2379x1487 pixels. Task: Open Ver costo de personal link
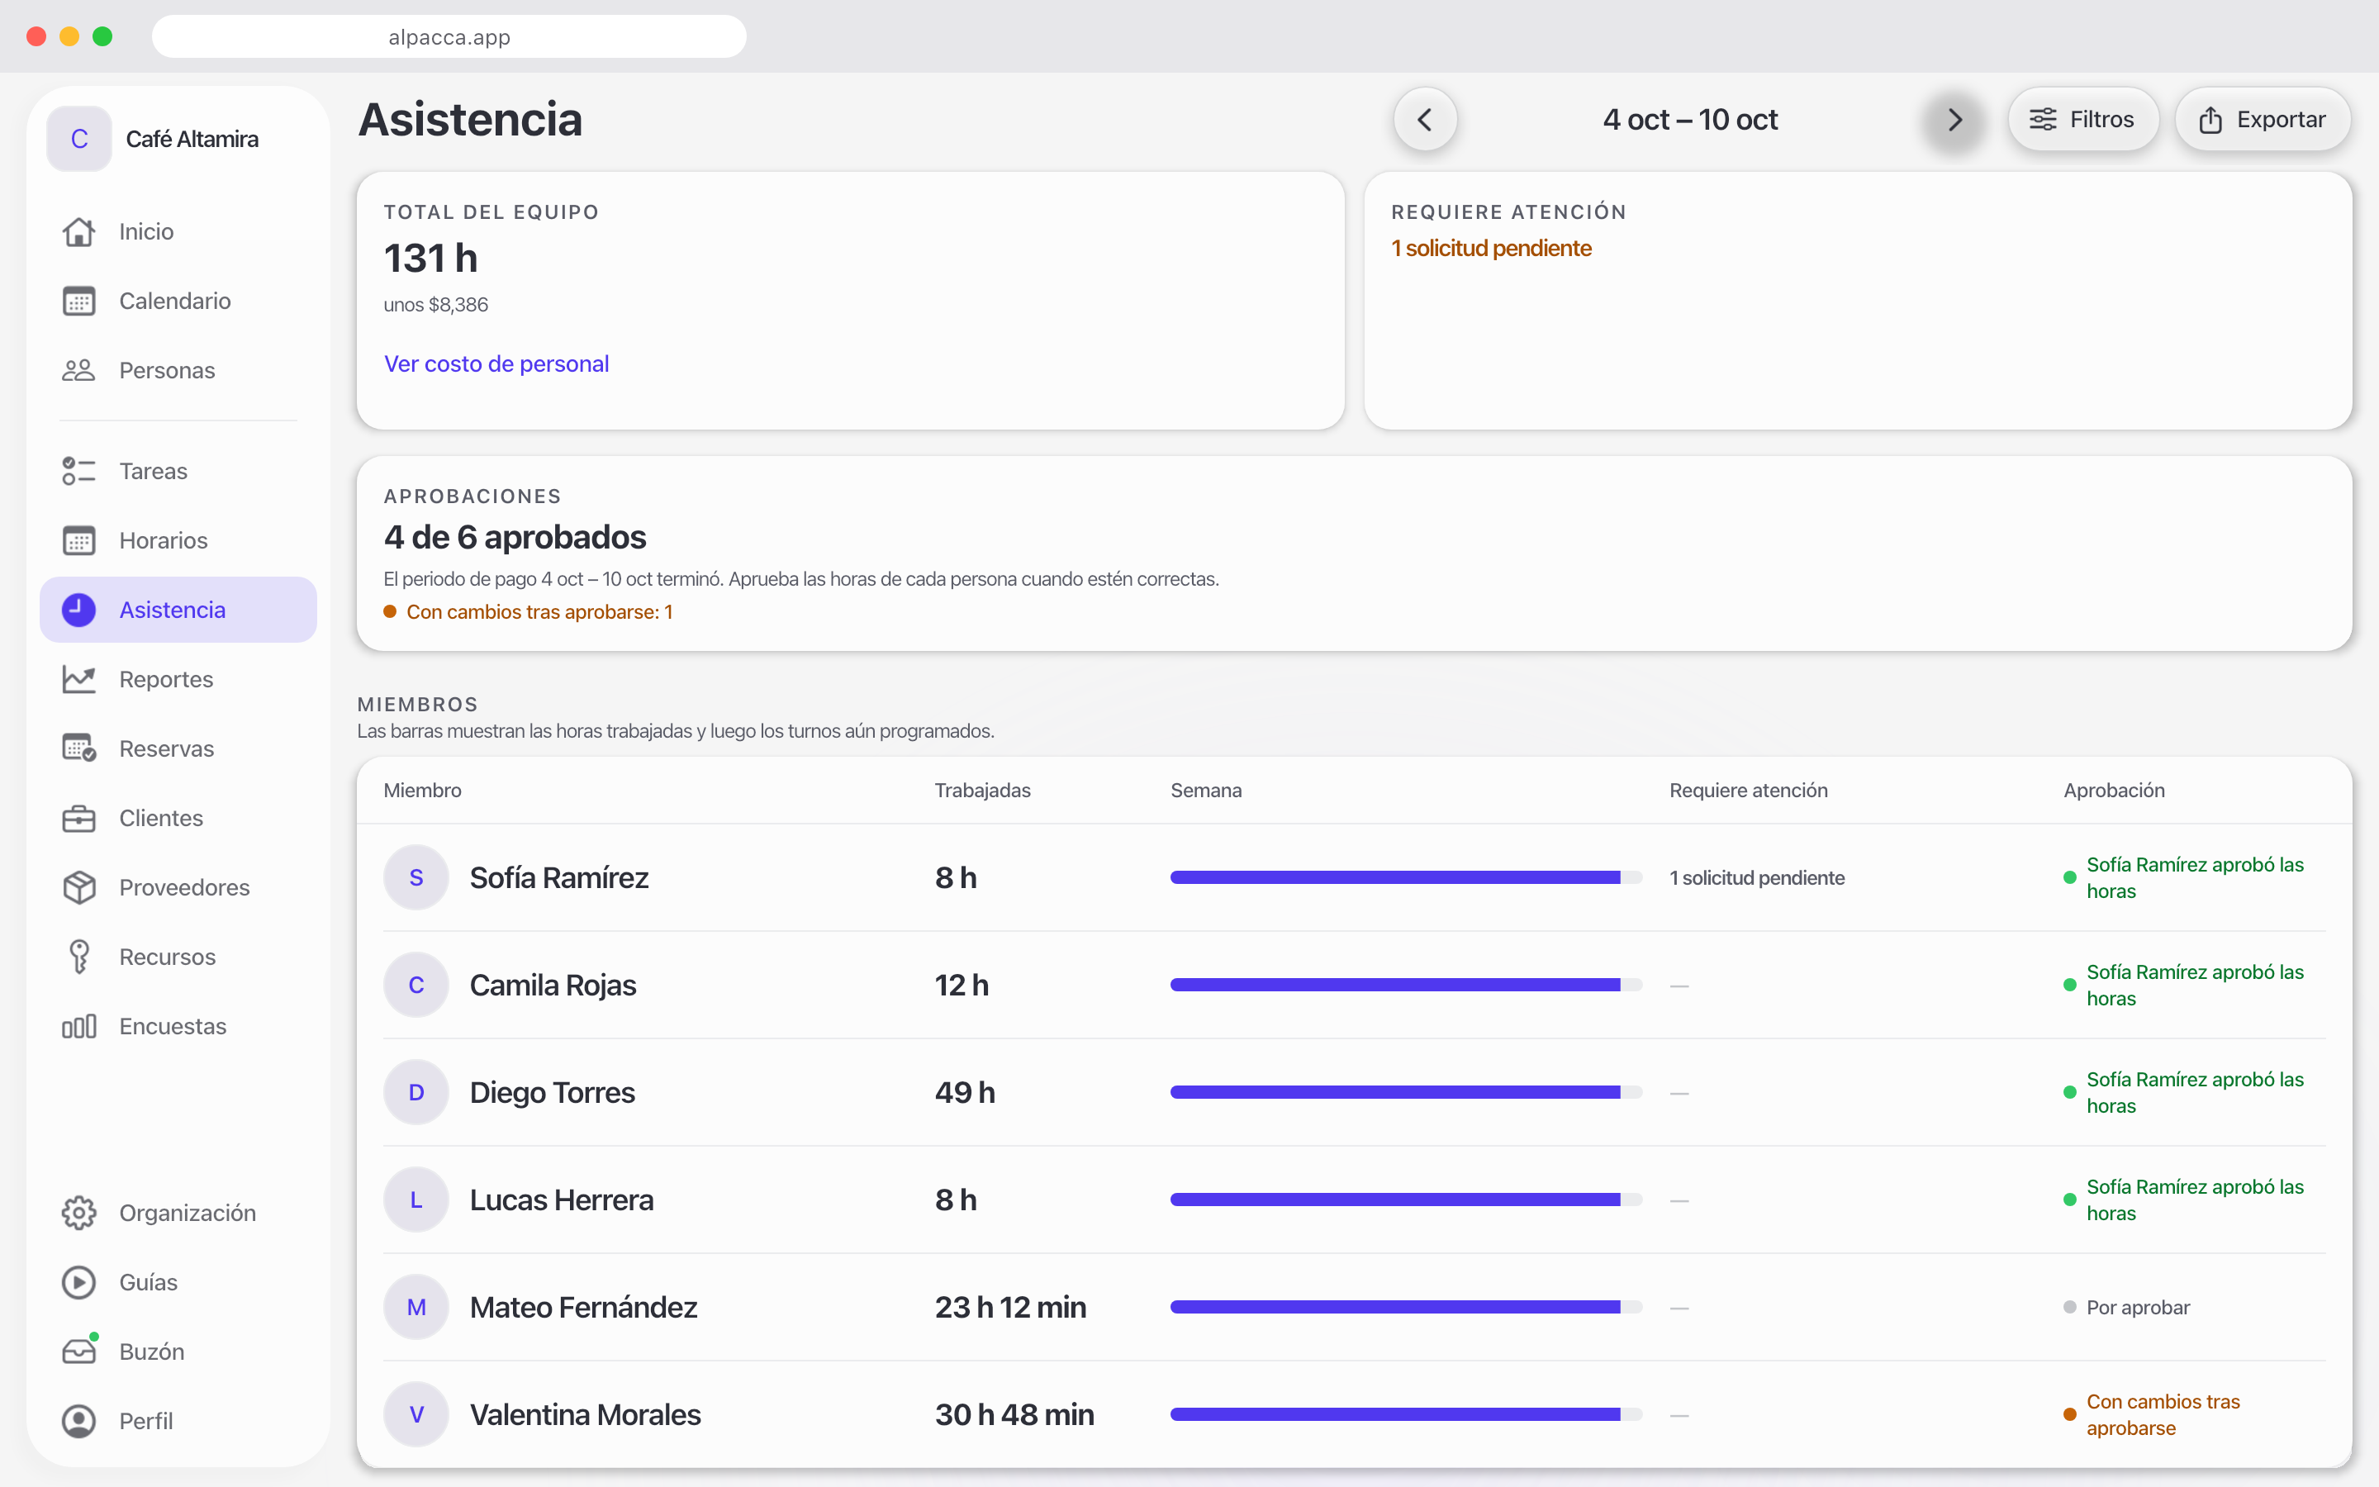click(496, 363)
